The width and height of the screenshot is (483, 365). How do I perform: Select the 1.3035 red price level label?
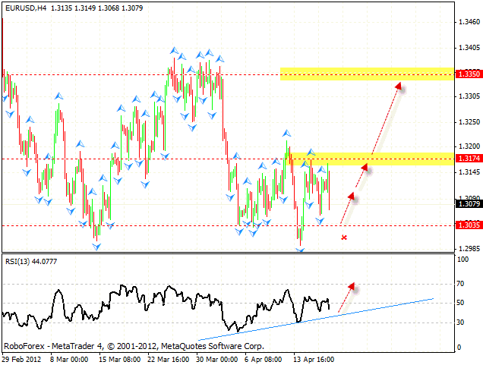(x=469, y=225)
